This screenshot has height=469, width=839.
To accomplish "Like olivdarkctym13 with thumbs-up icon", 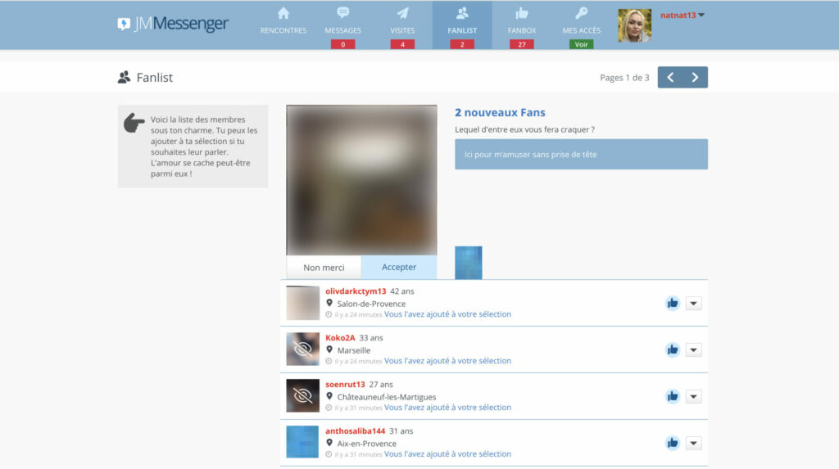I will [673, 303].
